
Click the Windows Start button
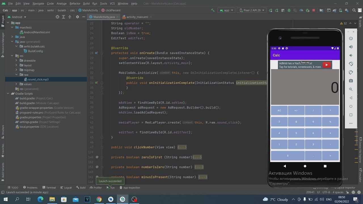(5, 199)
